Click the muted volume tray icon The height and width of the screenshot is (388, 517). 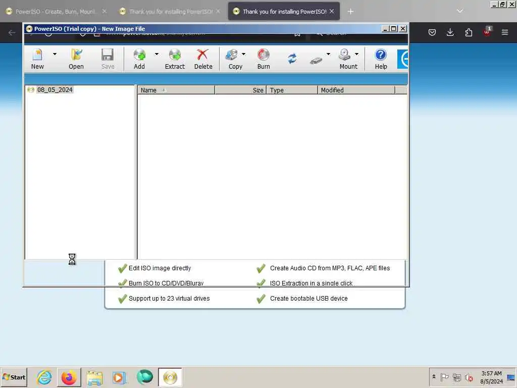point(469,377)
